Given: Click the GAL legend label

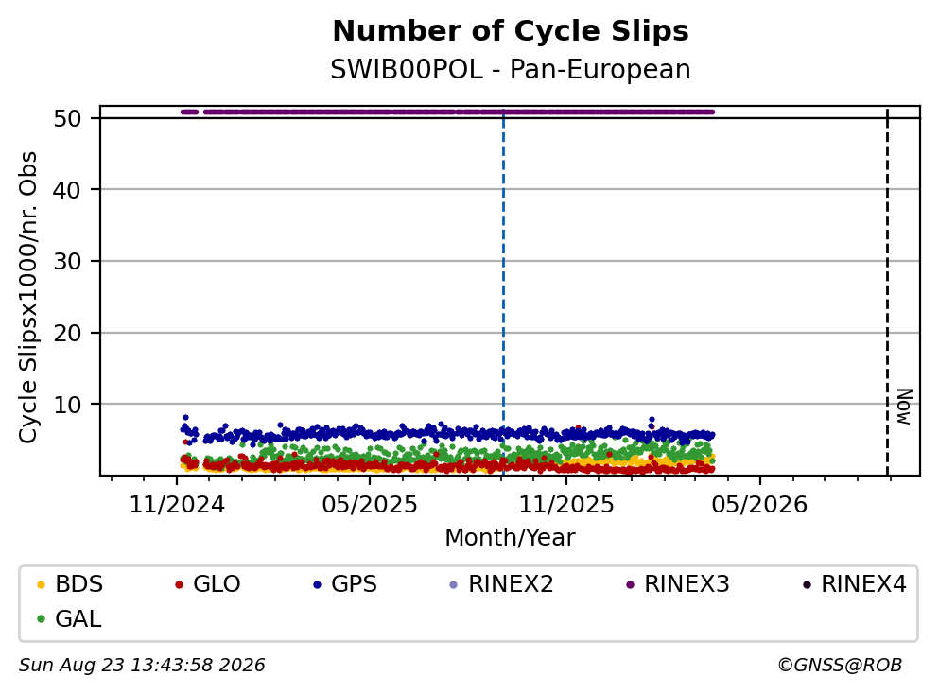Looking at the screenshot, I should click(78, 618).
